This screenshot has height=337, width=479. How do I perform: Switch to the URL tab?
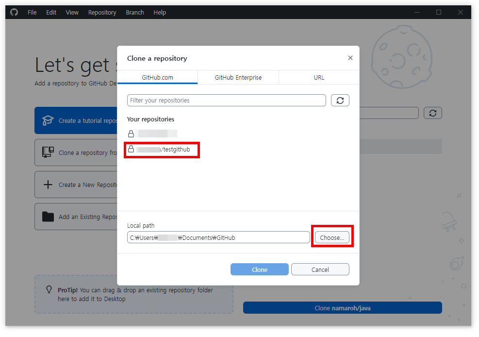click(319, 77)
